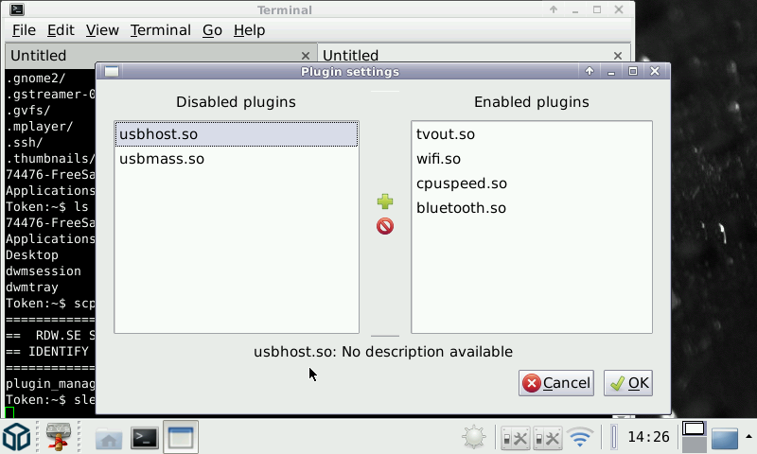This screenshot has width=757, height=454.
Task: Open the home folder taskbar icon
Action: click(109, 438)
